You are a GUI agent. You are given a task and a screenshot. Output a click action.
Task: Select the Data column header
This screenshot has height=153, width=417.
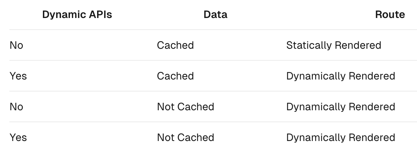coord(215,15)
